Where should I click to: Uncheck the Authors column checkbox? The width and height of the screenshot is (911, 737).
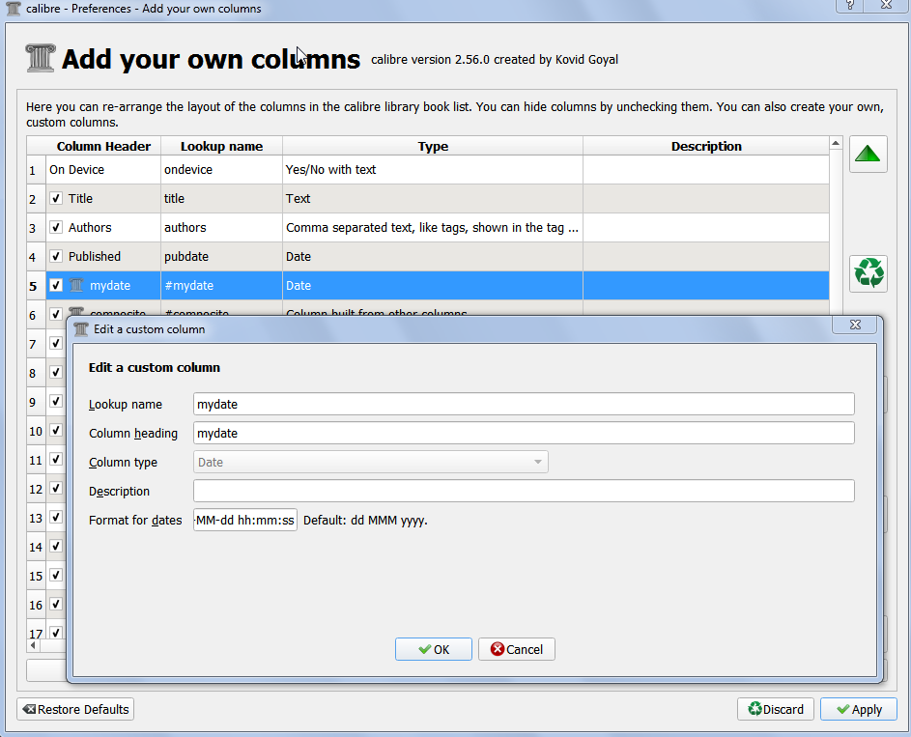[x=56, y=227]
